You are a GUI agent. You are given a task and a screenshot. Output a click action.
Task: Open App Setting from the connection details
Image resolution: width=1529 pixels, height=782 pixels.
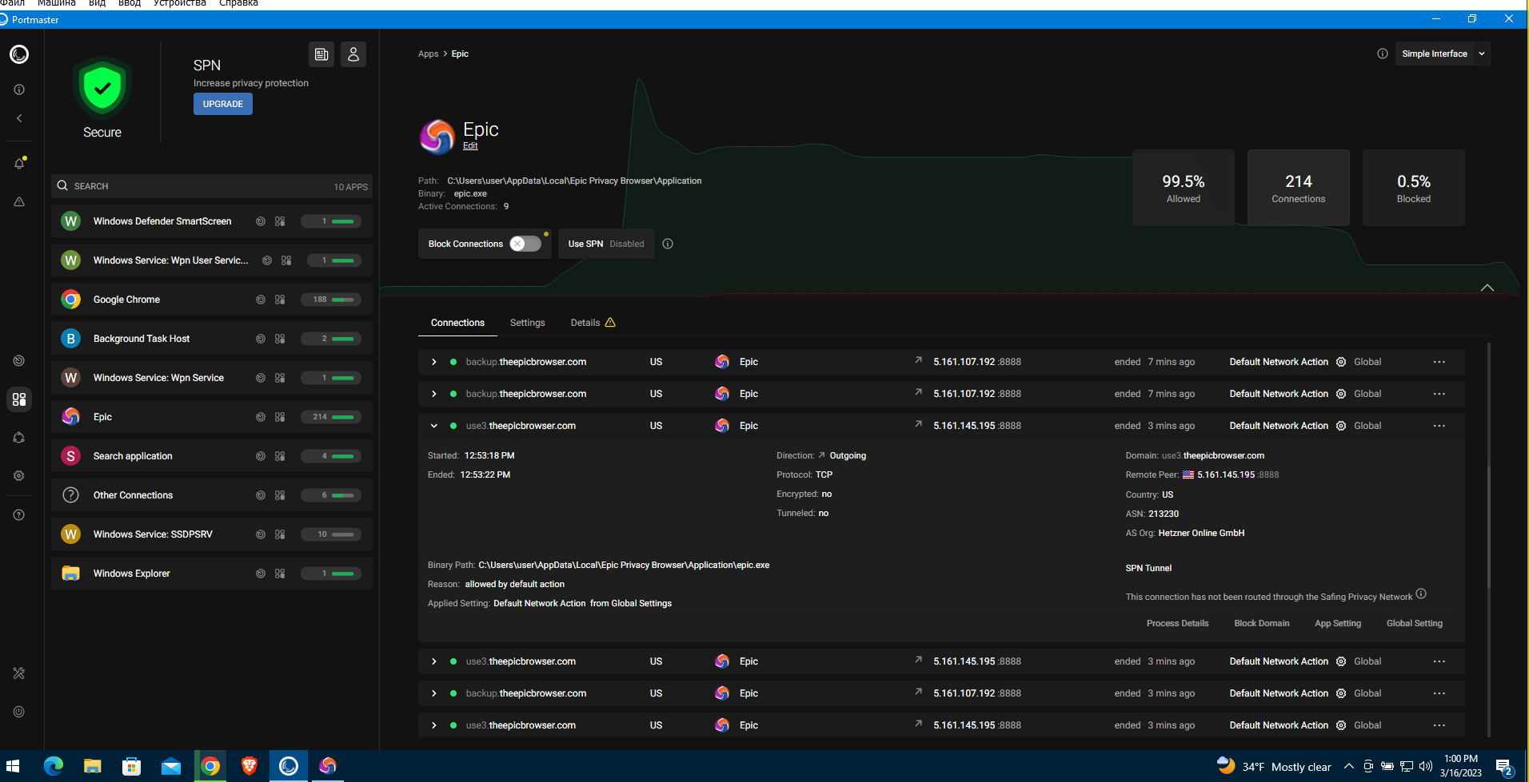(1338, 624)
